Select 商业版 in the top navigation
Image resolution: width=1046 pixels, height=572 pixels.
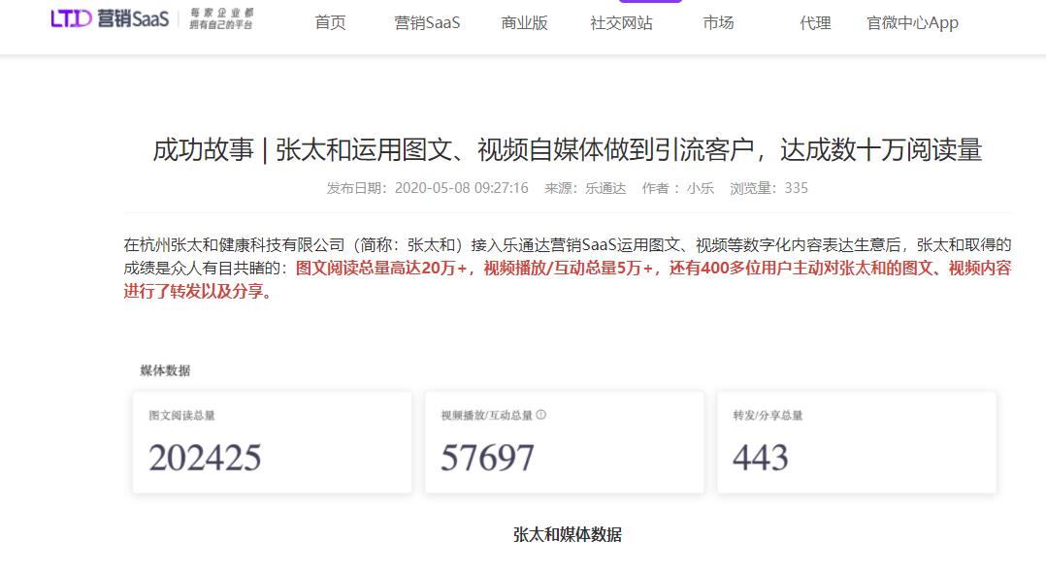click(524, 22)
